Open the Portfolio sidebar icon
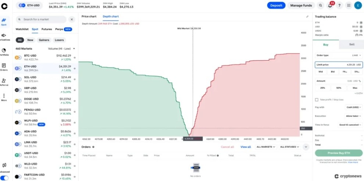This screenshot has height=181, width=364. click(4, 50)
